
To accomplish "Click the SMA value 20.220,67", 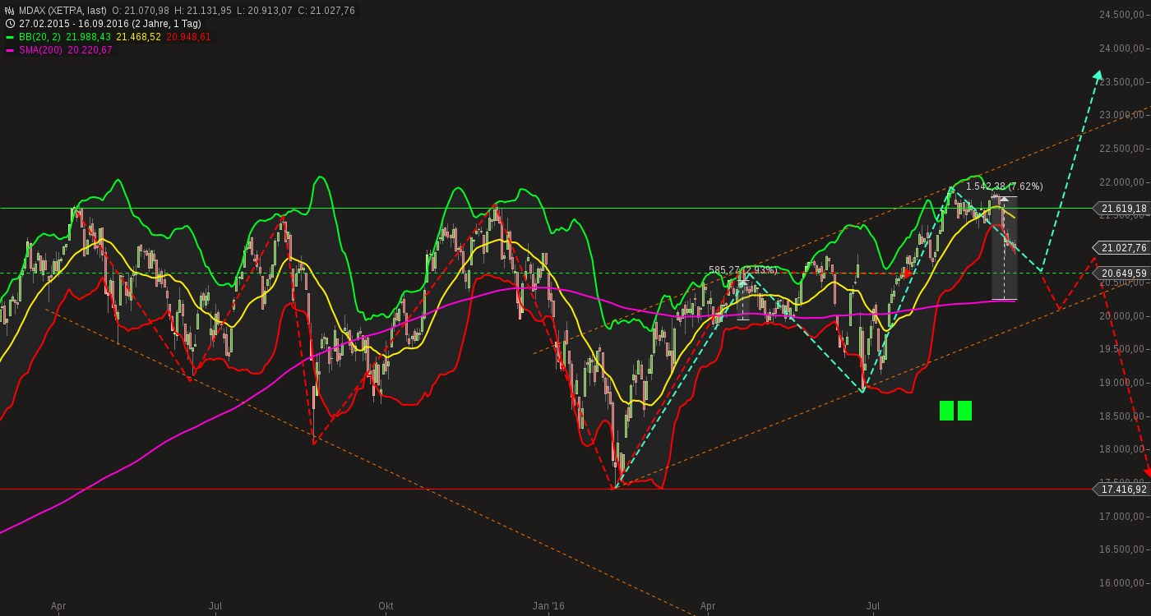I will [x=90, y=50].
